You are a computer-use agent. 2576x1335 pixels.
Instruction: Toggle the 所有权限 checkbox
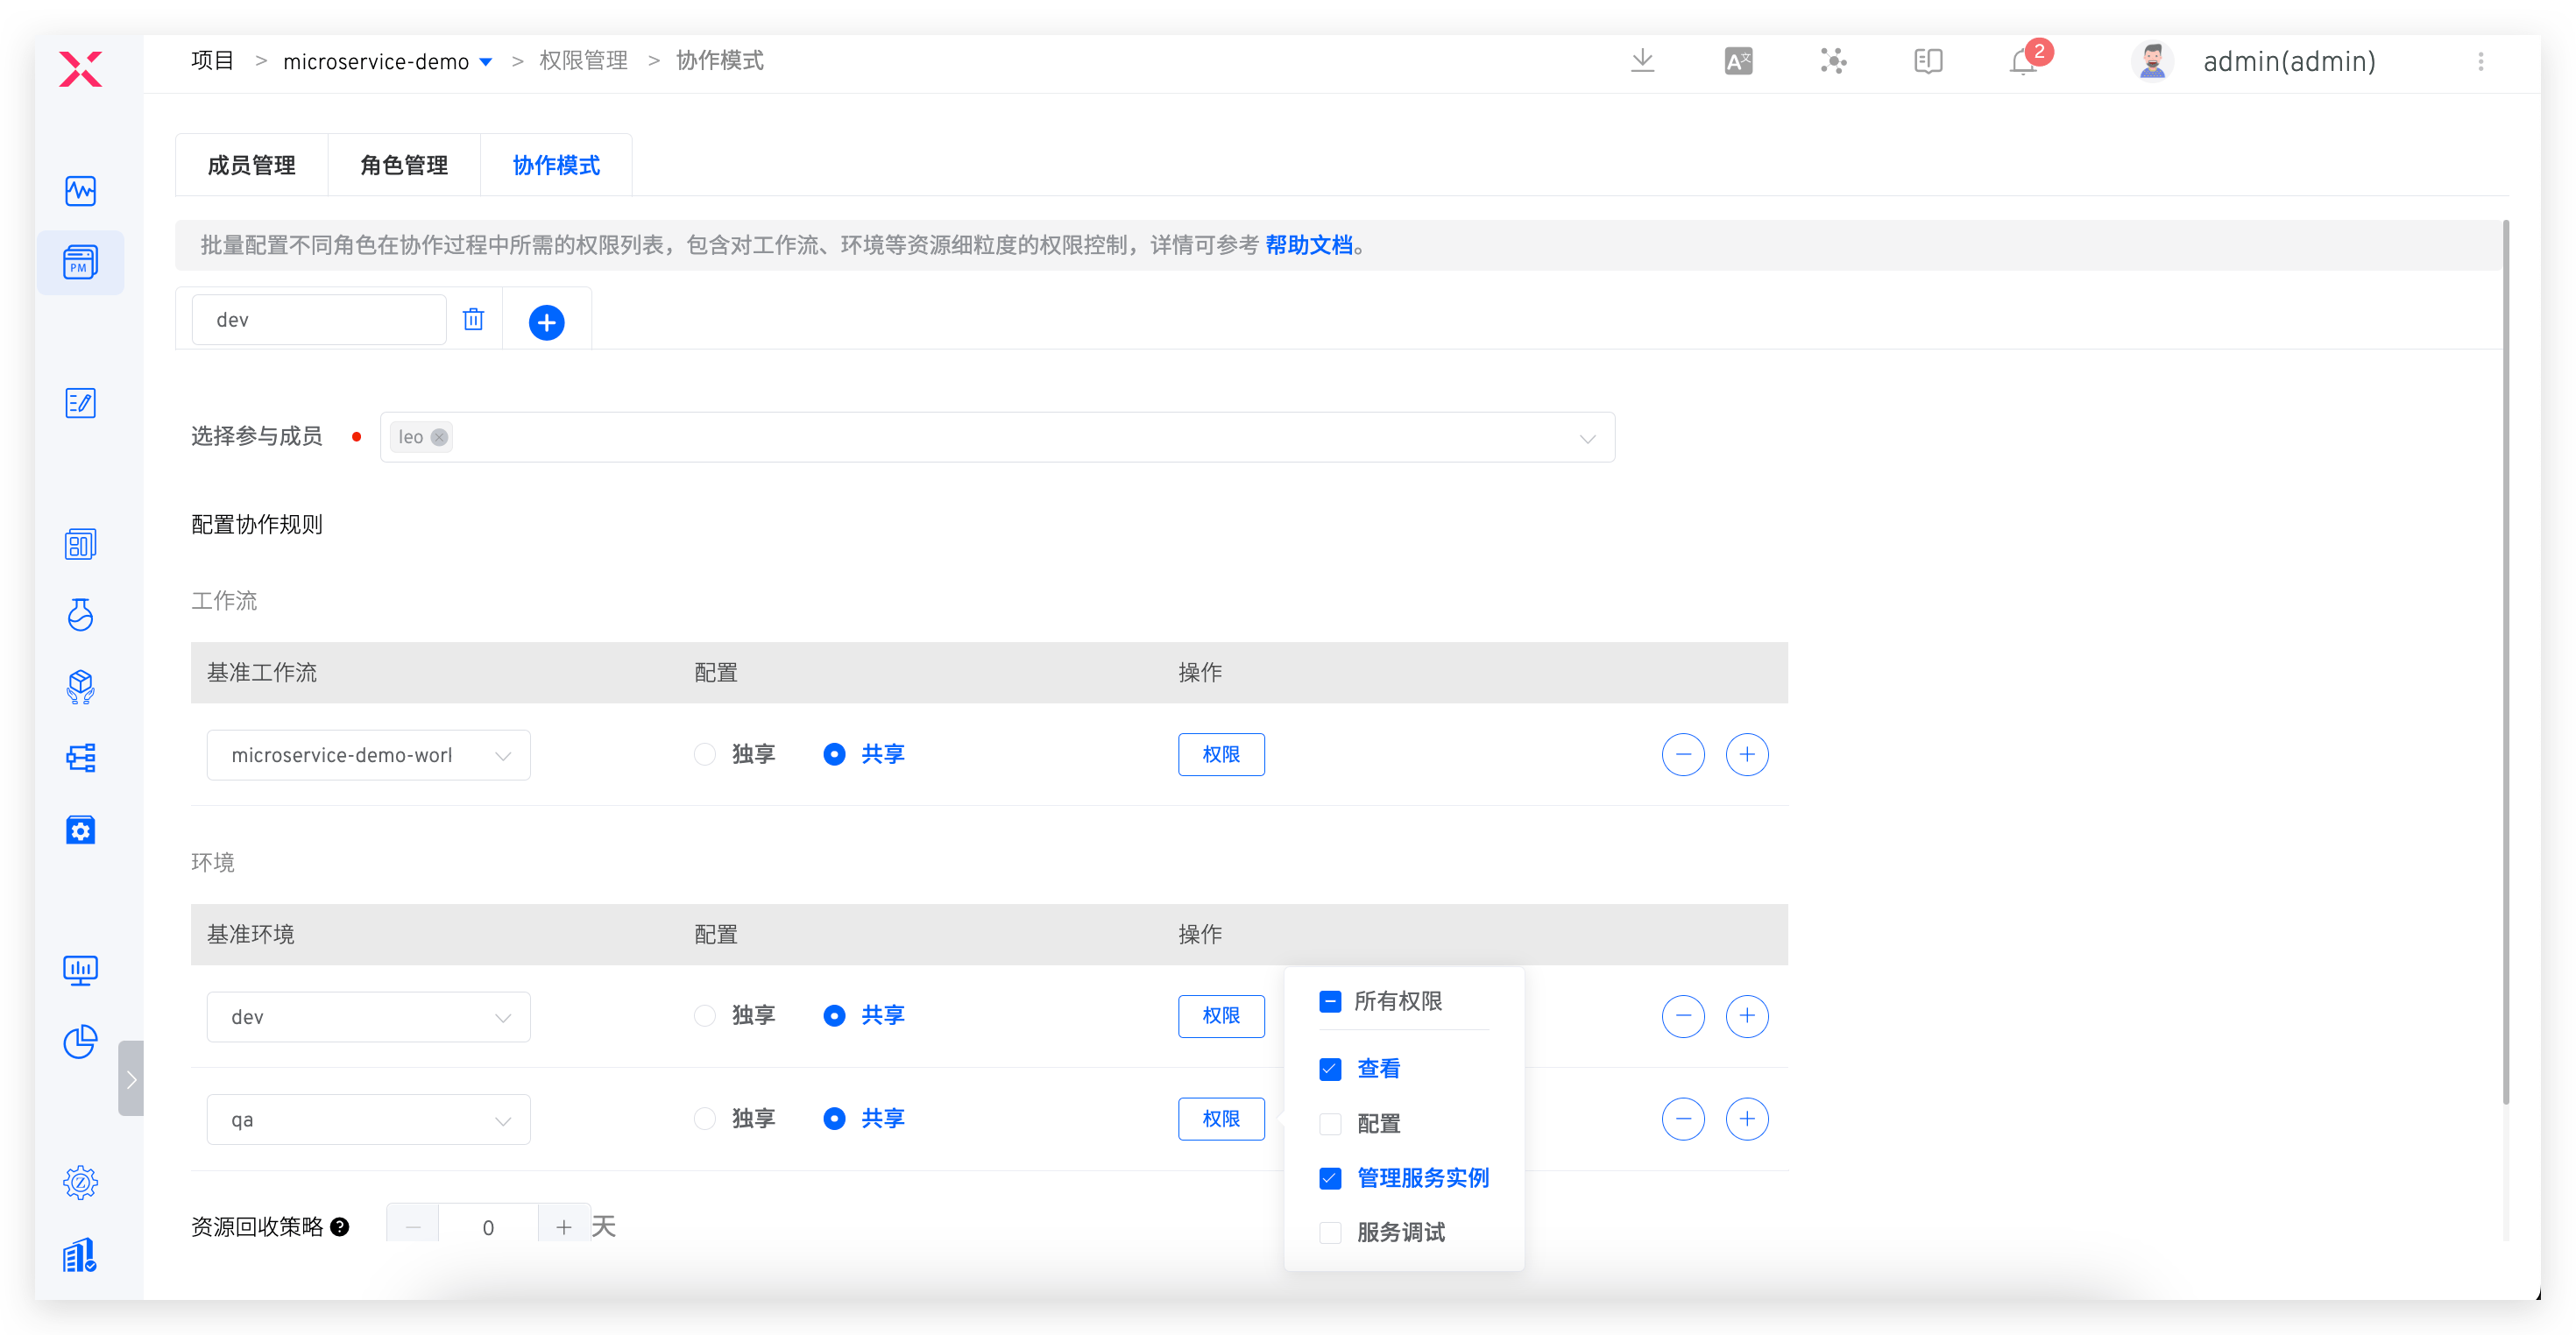coord(1330,1001)
